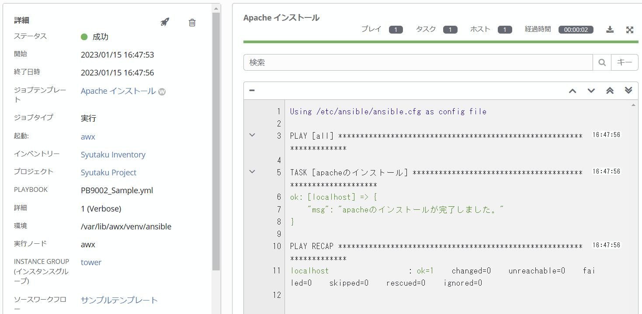
Task: Relaunch the job using the rocket icon
Action: coord(164,22)
